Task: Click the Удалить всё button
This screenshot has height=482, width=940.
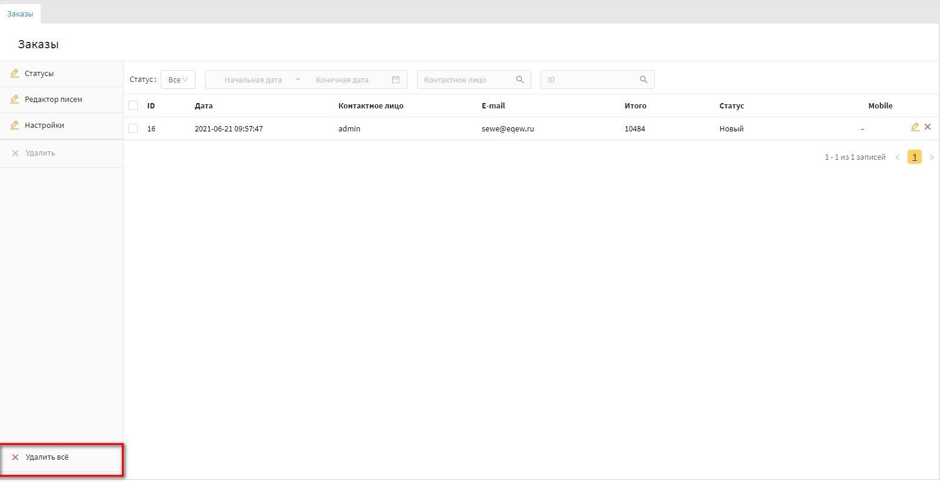Action: (47, 457)
